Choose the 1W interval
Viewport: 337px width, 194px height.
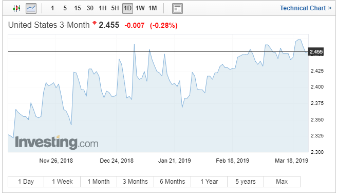pos(140,8)
